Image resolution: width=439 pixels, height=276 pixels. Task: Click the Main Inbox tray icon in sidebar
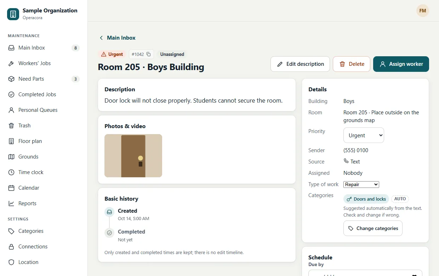click(x=11, y=48)
